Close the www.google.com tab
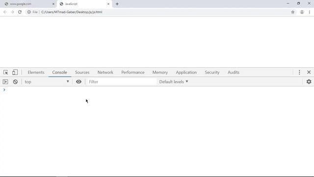The width and height of the screenshot is (314, 177). tap(53, 4)
